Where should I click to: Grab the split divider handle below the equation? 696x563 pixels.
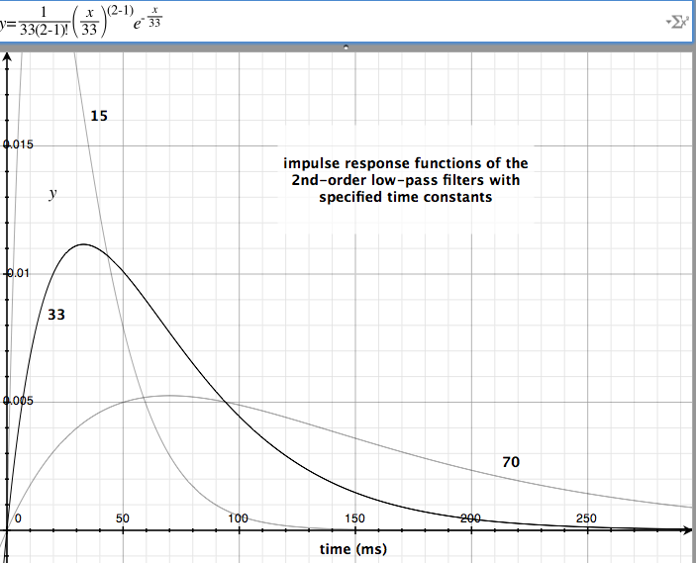click(x=347, y=47)
